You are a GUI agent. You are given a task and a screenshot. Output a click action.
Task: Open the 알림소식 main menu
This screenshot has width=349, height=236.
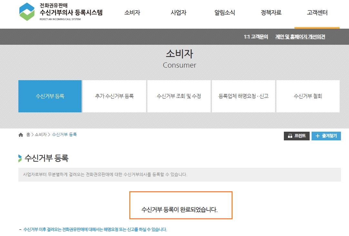[x=224, y=13]
